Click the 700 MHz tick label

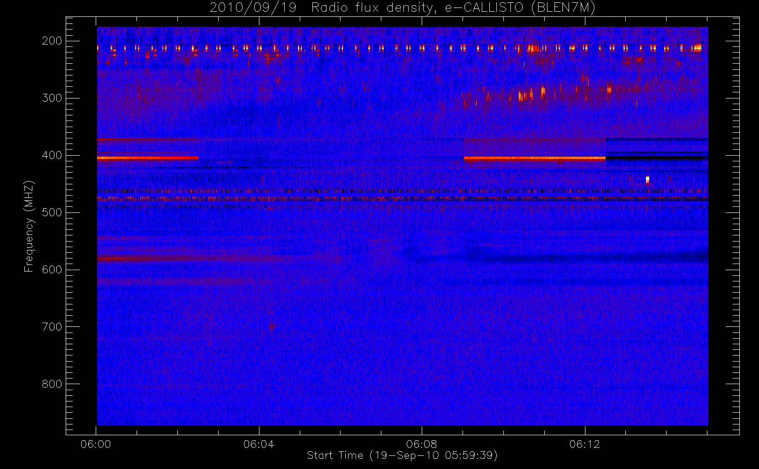[52, 327]
